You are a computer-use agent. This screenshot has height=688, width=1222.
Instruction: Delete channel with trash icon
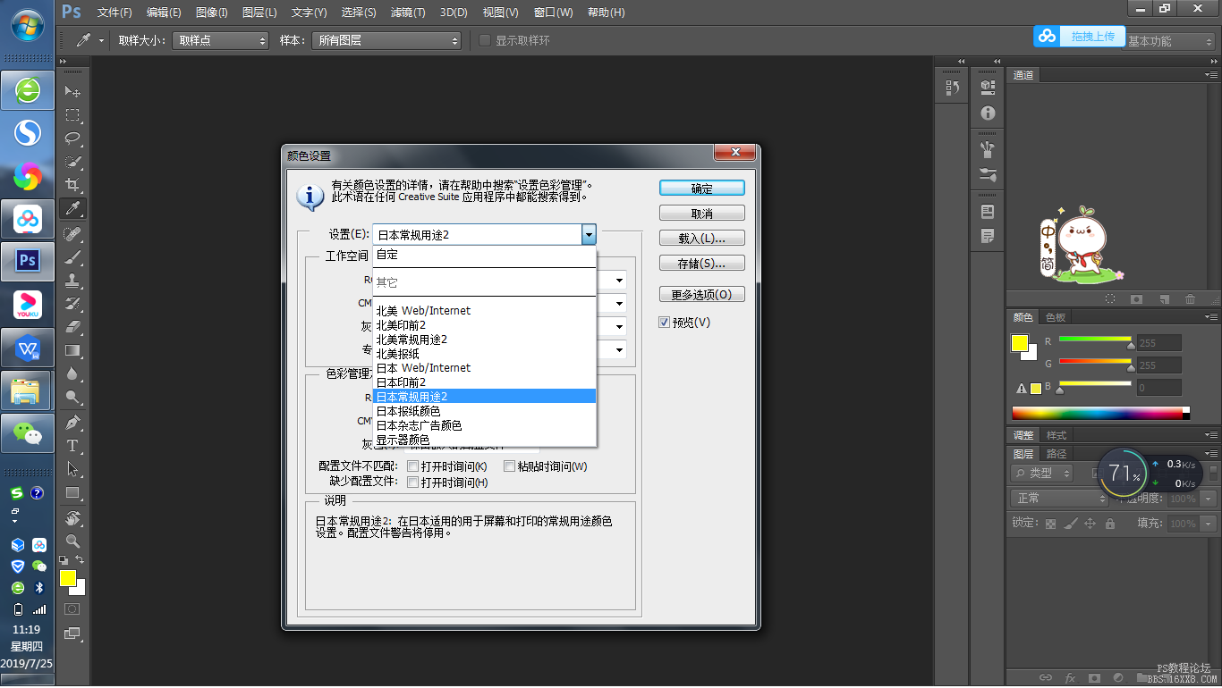[x=1190, y=299]
